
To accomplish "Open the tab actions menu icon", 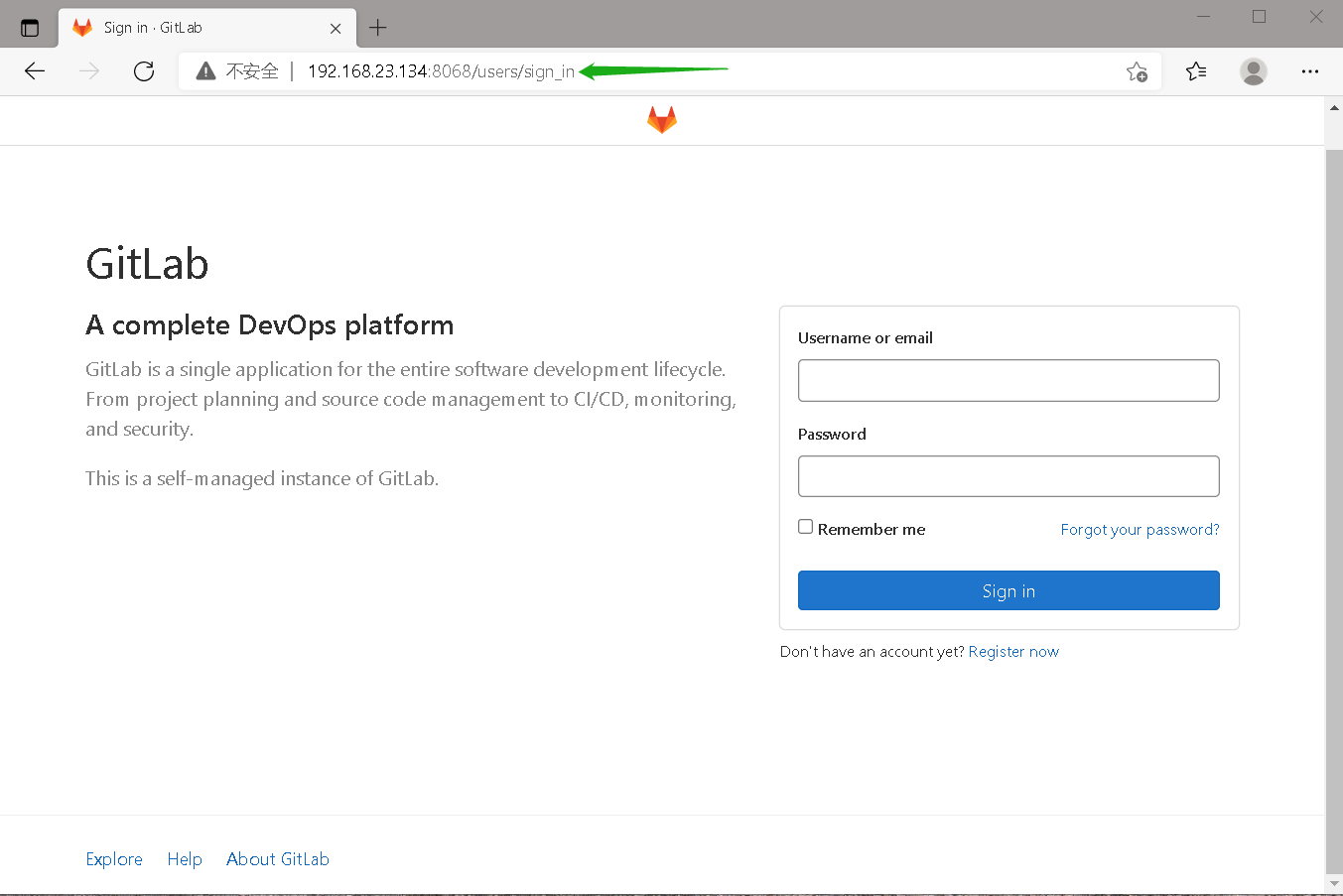I will pyautogui.click(x=30, y=28).
